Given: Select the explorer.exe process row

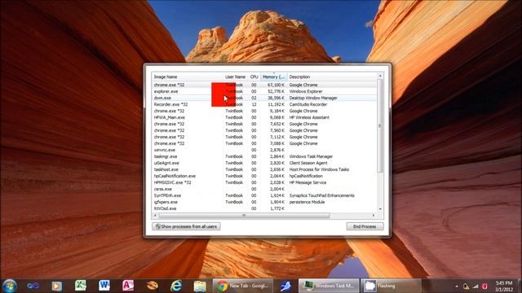Looking at the screenshot, I should point(264,91).
